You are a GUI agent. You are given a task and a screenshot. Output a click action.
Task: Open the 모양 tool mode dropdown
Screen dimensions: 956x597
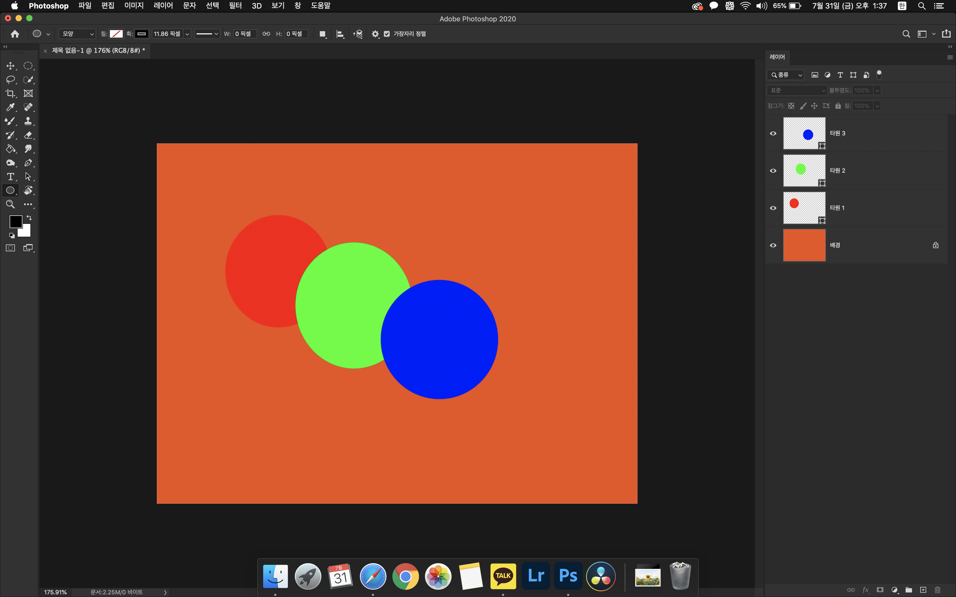pyautogui.click(x=77, y=34)
